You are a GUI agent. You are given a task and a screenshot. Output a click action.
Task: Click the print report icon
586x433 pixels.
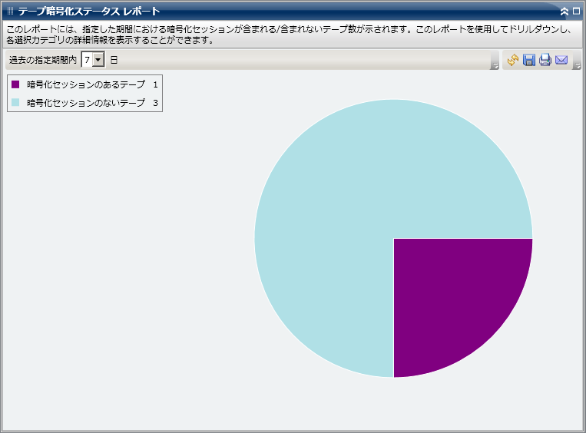tap(545, 60)
